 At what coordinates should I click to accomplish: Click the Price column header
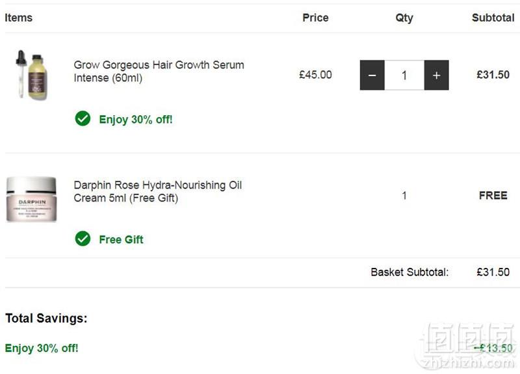[315, 18]
